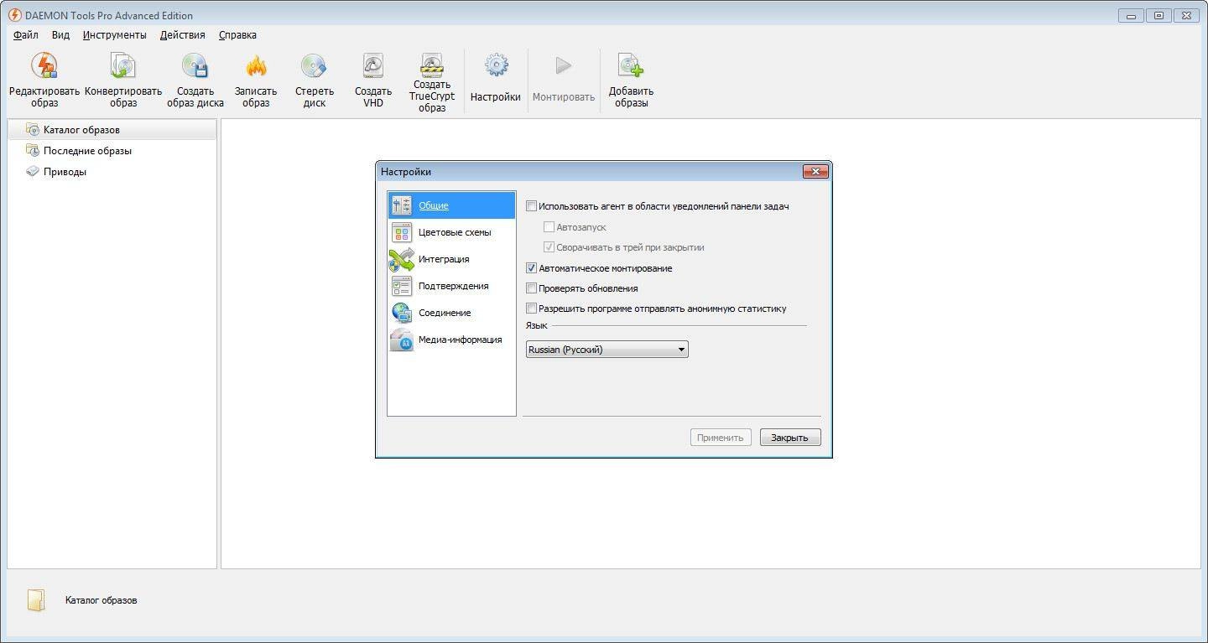Click Каталог образов text in bottom panel
Image resolution: width=1208 pixels, height=643 pixels.
coord(102,600)
